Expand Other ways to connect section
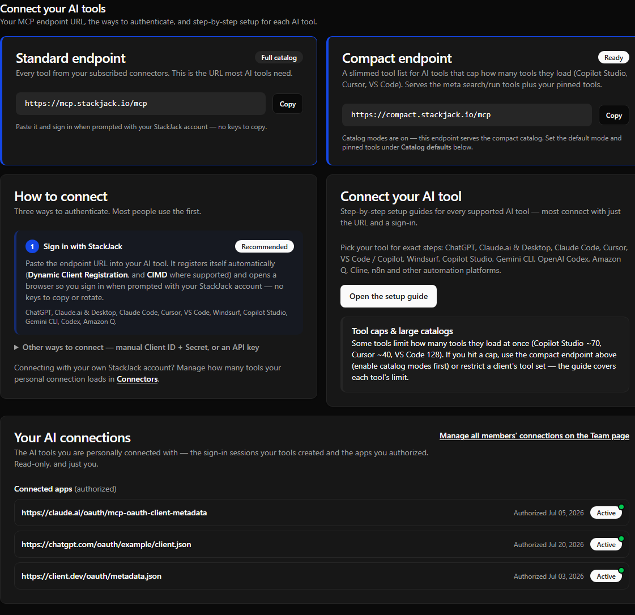 point(137,347)
